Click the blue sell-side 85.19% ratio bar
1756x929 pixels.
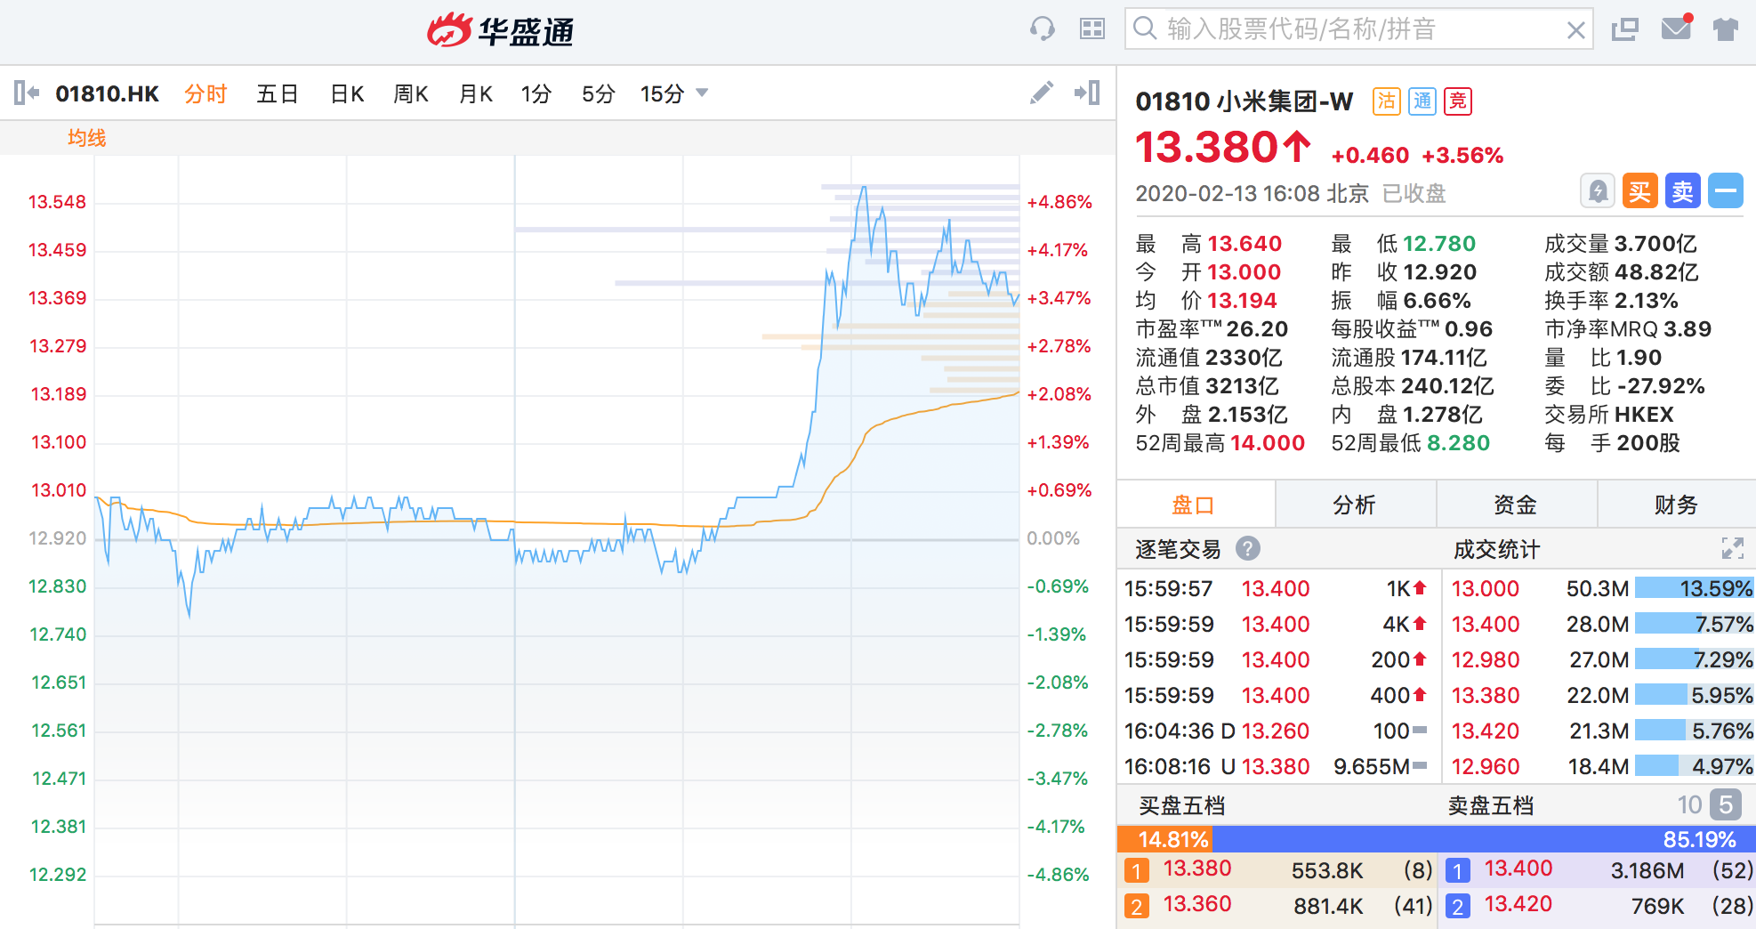point(1484,839)
